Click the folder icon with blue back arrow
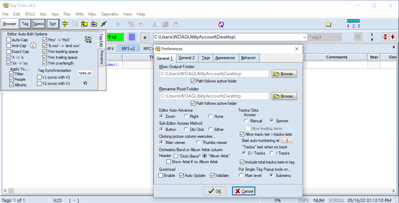This screenshot has height=203, width=399. (x=94, y=24)
